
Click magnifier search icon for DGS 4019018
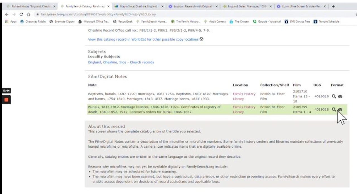coord(334,110)
